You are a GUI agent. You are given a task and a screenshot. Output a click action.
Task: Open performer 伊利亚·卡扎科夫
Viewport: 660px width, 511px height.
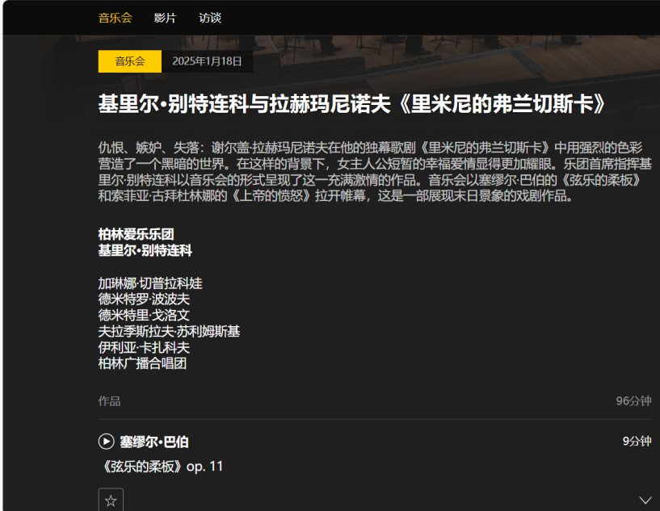point(144,347)
